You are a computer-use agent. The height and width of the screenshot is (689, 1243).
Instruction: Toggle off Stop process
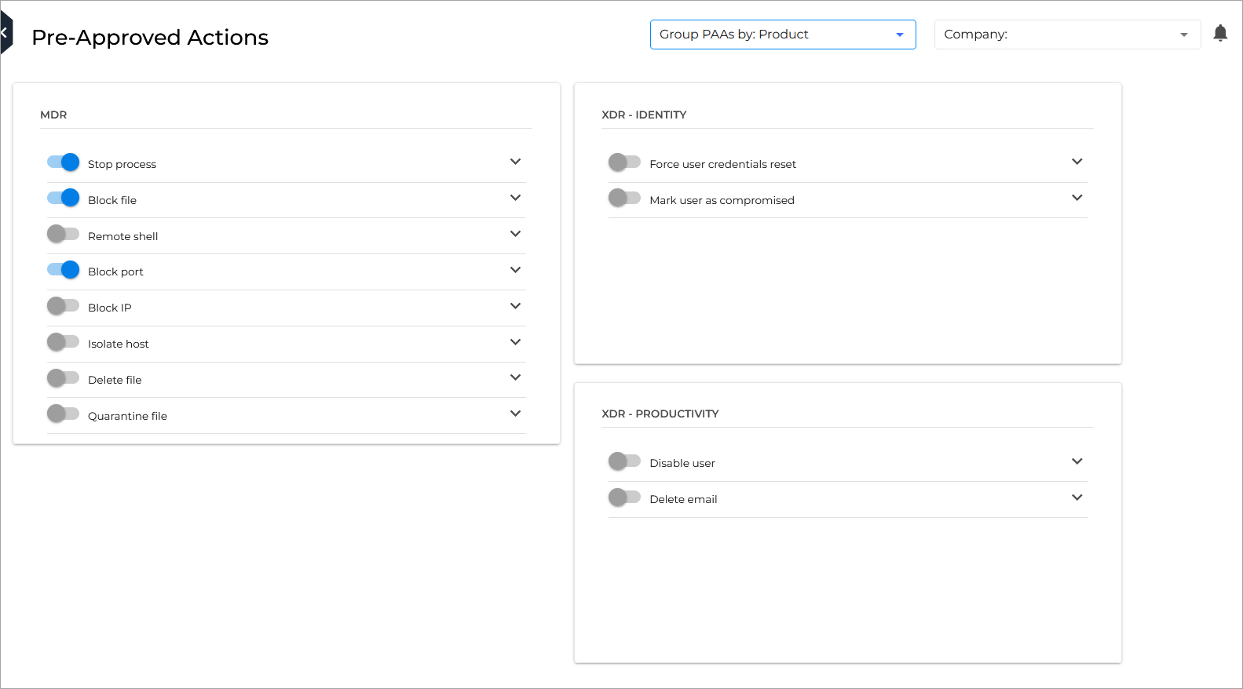pos(63,162)
